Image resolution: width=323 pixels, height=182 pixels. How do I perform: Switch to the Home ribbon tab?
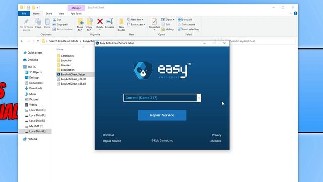36,14
